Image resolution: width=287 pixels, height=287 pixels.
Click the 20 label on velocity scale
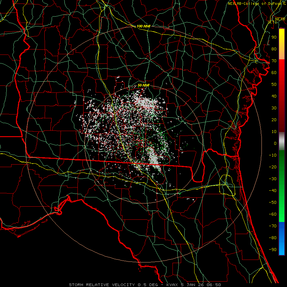(x=274, y=120)
